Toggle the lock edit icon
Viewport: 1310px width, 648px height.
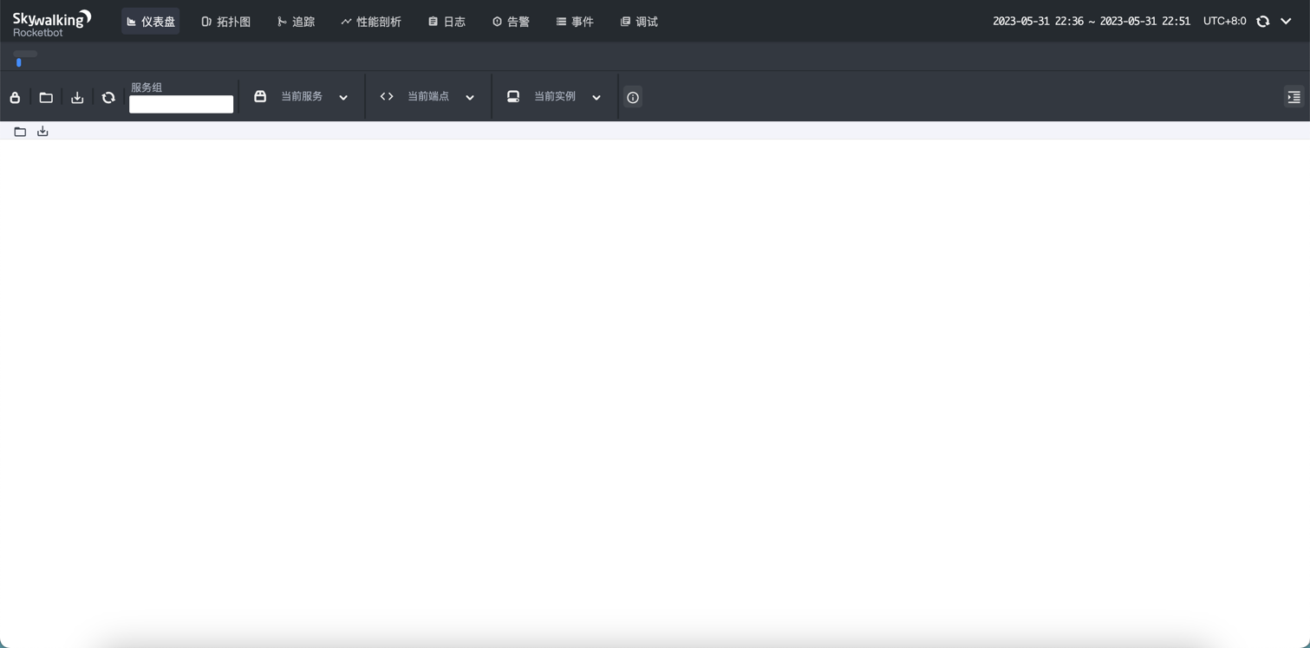[x=15, y=97]
